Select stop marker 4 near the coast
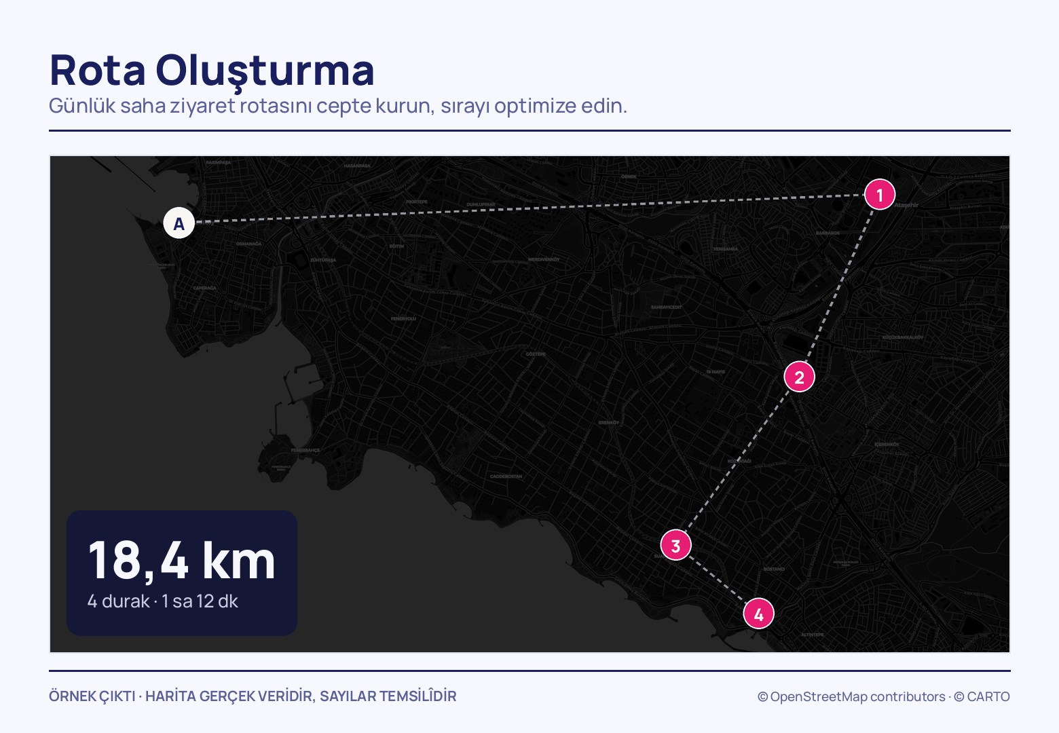Screen dimensions: 1059x733 (759, 614)
